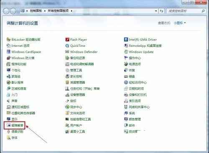Image resolution: width=209 pixels, height=153 pixels.
Task: Click the 个性化 monitor icon
Action: (8, 70)
